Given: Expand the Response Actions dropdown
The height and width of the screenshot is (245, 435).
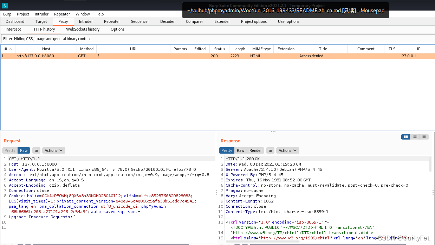Looking at the screenshot, I should pos(287,150).
